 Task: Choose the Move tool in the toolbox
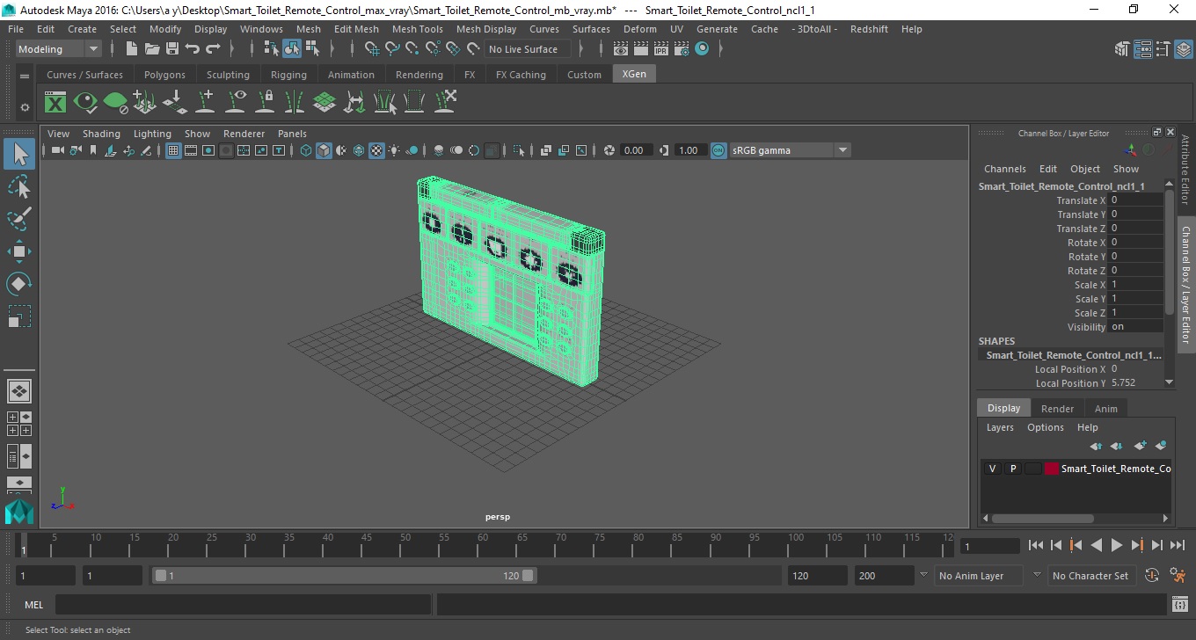point(19,251)
